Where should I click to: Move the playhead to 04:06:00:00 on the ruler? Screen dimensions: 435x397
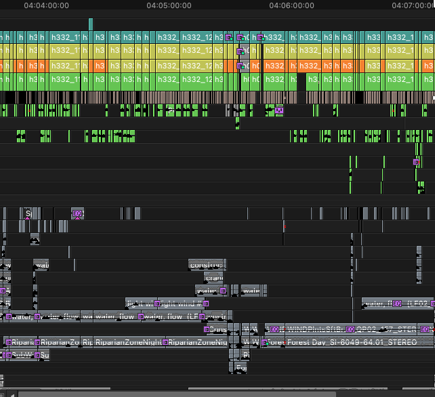(x=291, y=5)
